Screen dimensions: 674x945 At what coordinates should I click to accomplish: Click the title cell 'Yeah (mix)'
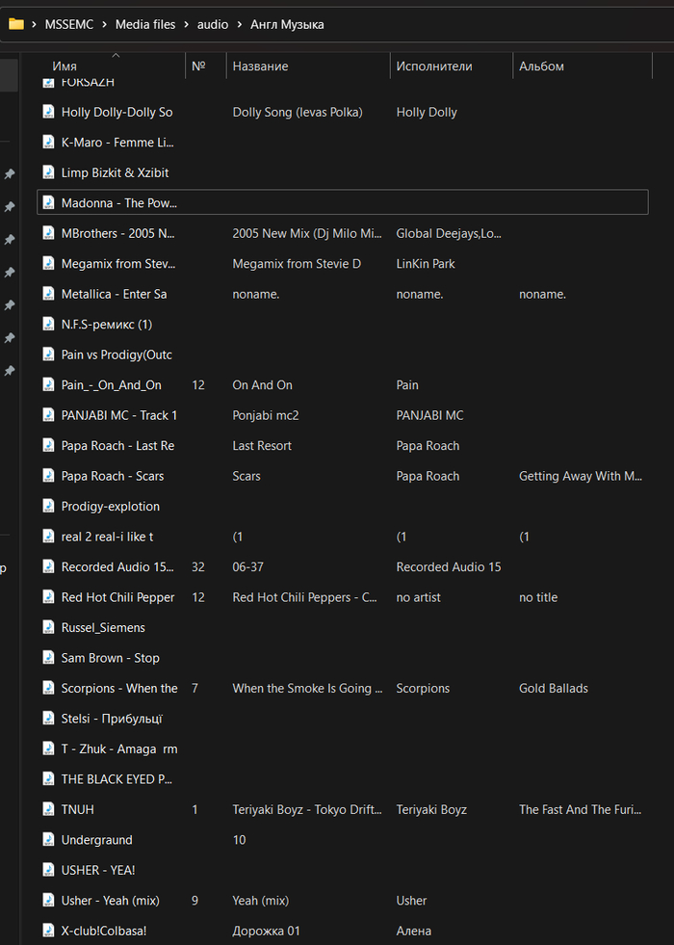pos(261,901)
